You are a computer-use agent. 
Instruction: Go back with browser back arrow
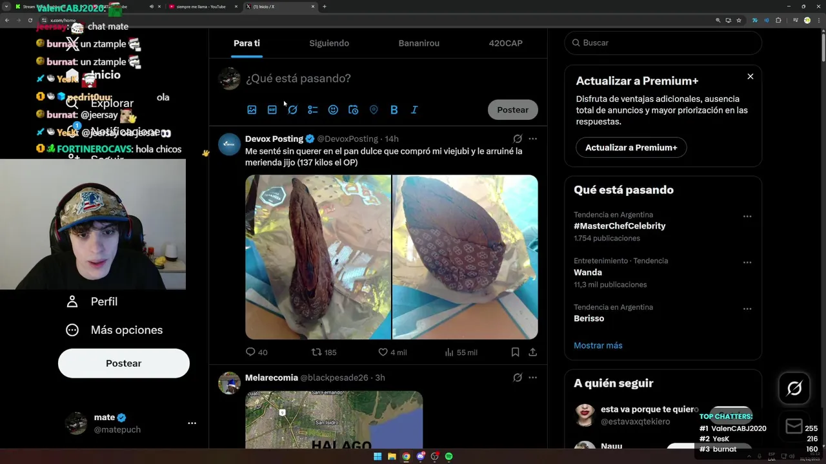coord(7,20)
